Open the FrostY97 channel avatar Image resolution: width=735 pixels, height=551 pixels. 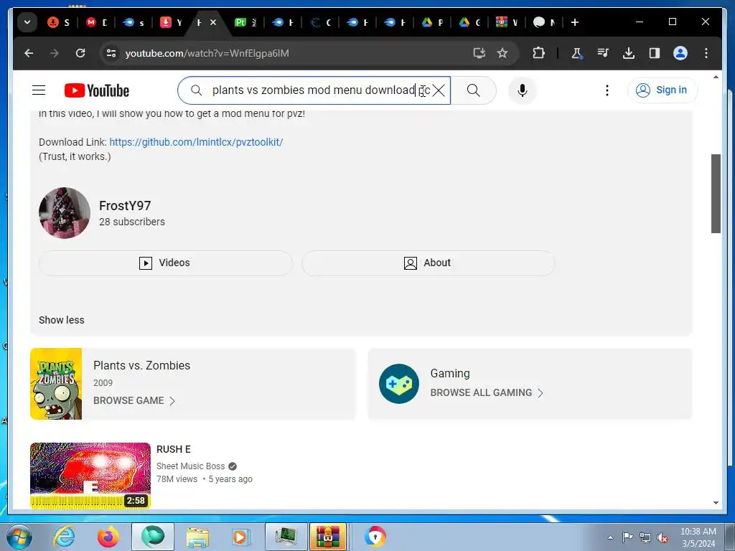[x=64, y=212]
